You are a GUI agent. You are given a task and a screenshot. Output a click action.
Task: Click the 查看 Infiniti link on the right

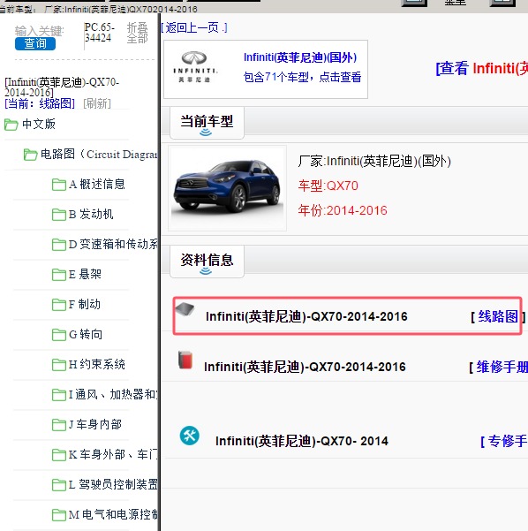point(481,68)
